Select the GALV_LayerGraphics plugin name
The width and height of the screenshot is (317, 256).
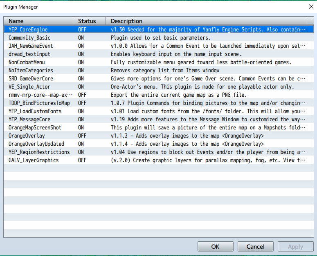point(34,160)
